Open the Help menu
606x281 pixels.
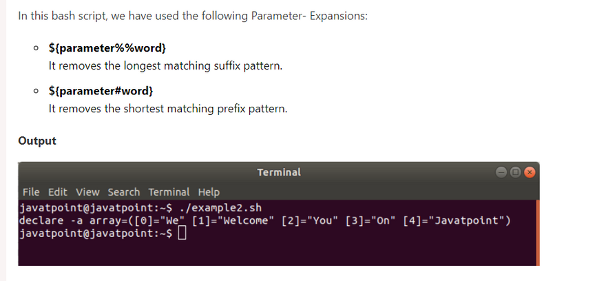click(x=209, y=192)
